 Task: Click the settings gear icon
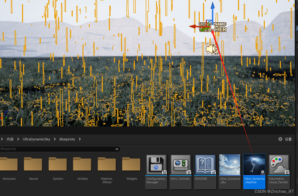tap(280, 139)
